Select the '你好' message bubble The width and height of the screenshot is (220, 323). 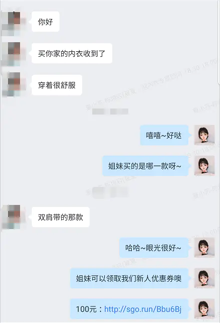pyautogui.click(x=46, y=22)
